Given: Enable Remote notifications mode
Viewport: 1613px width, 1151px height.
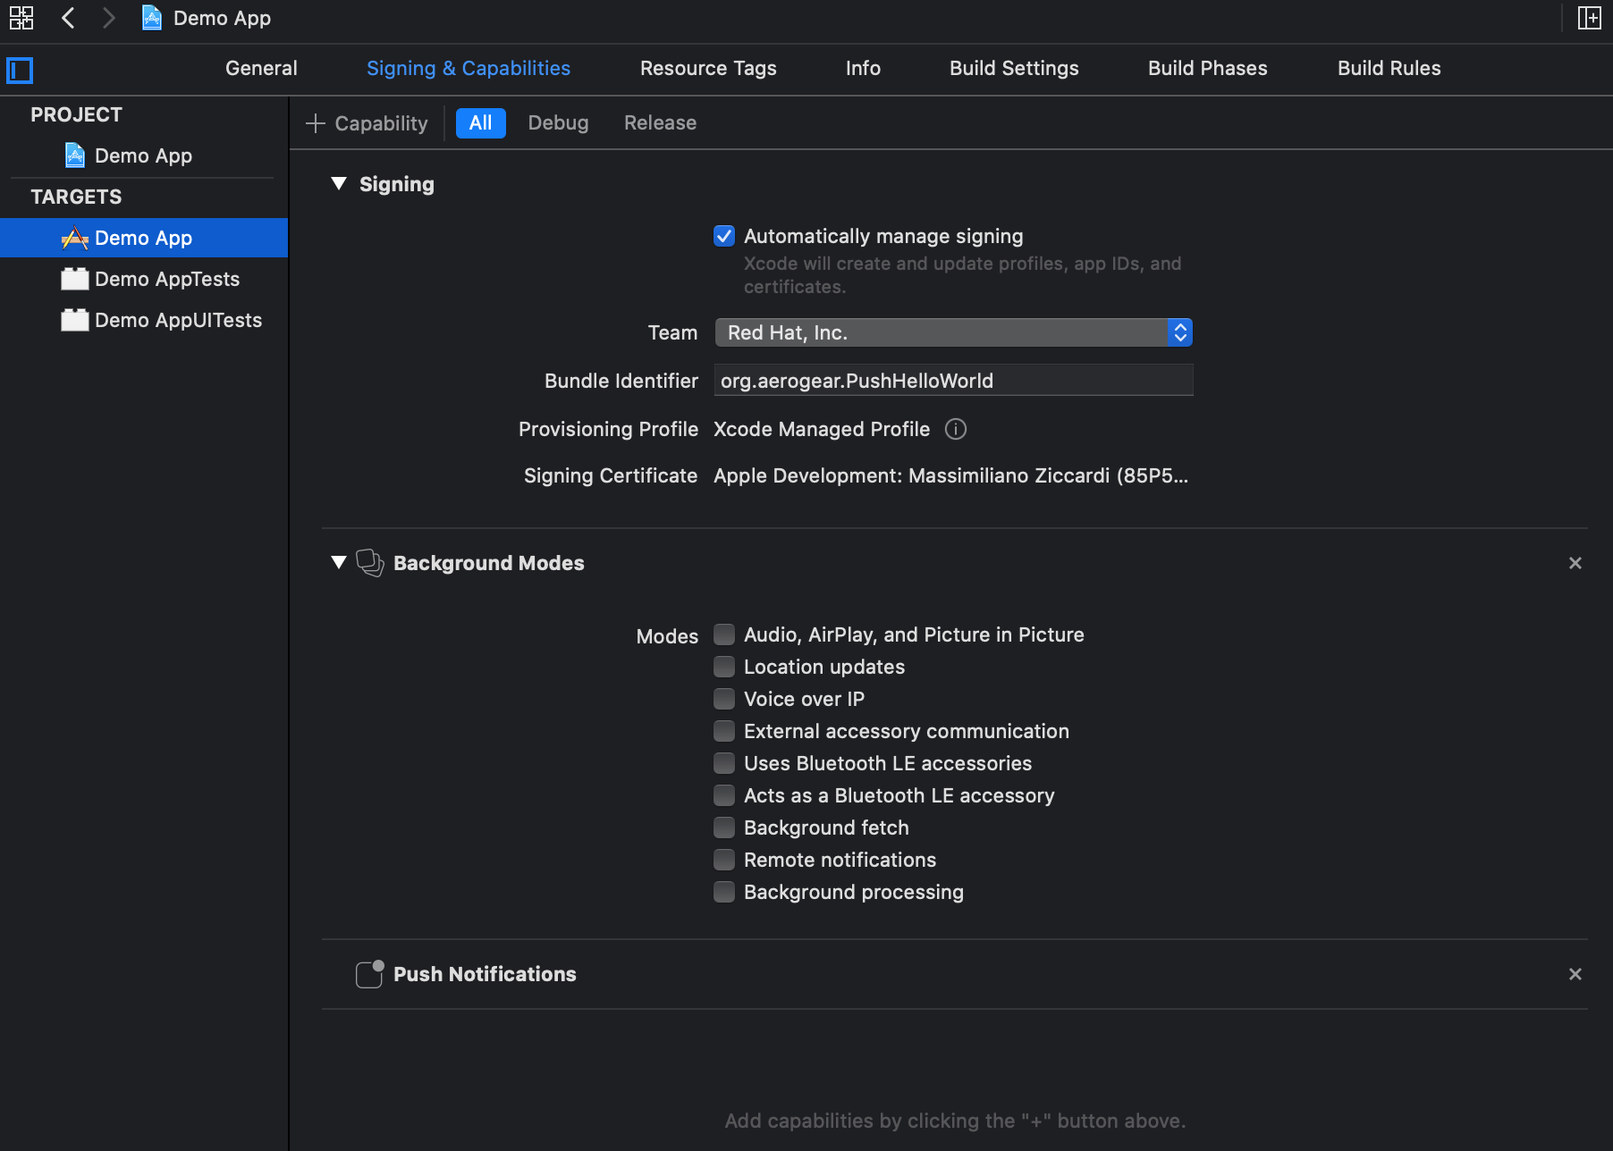Looking at the screenshot, I should (x=724, y=860).
